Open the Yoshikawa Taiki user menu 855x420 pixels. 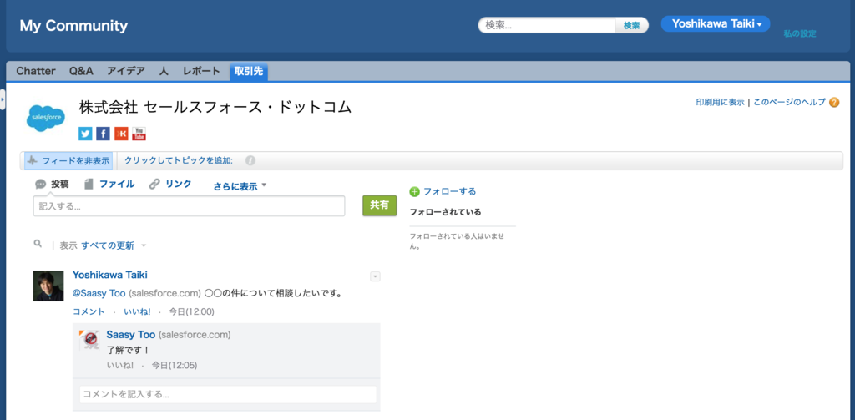pos(716,24)
